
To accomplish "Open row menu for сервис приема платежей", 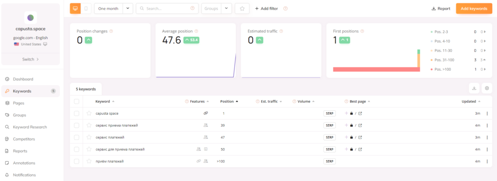I will click(x=487, y=125).
